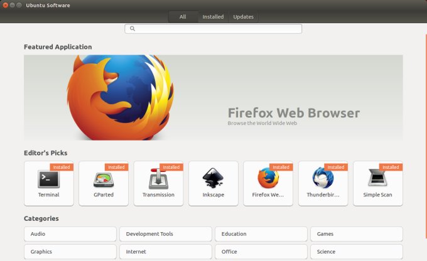Open the Transmission app icon
This screenshot has width=427, height=261.
(x=158, y=179)
